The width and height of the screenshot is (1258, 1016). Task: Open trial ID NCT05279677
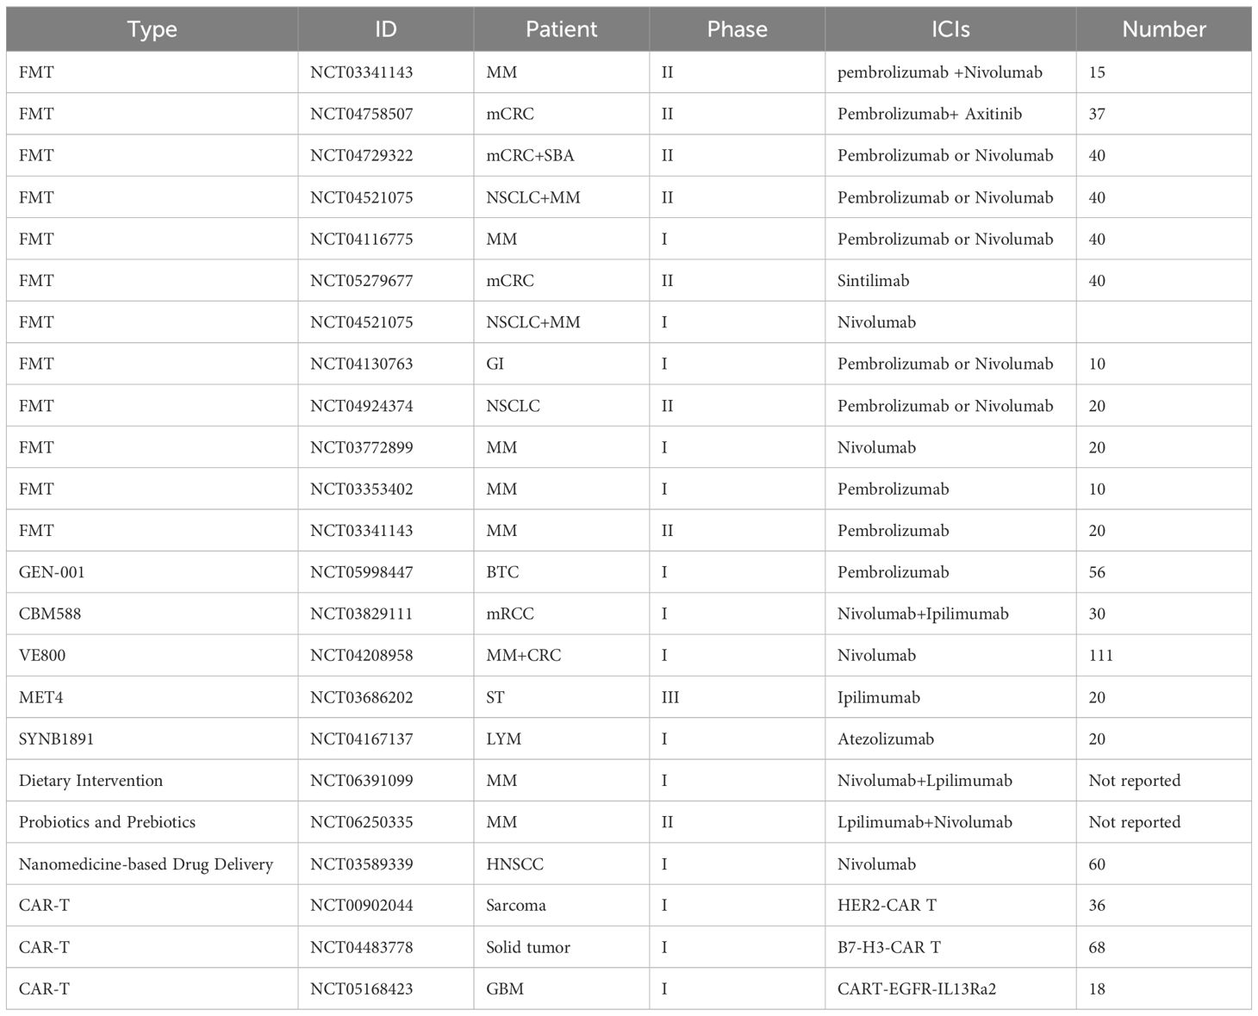click(x=361, y=281)
